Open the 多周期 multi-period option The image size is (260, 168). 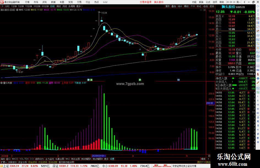click(x=72, y=6)
